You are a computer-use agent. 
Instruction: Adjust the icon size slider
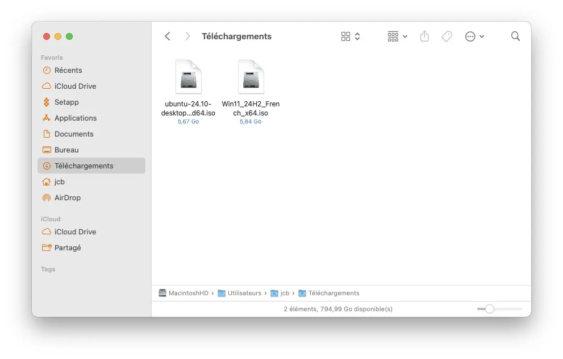(489, 309)
